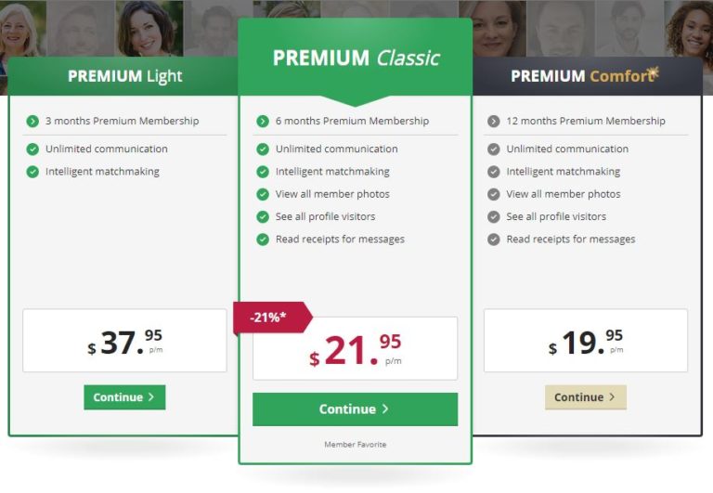Click green checkmark next to Intelligent matchmaking in Light plan
This screenshot has height=493, width=713.
tap(32, 172)
